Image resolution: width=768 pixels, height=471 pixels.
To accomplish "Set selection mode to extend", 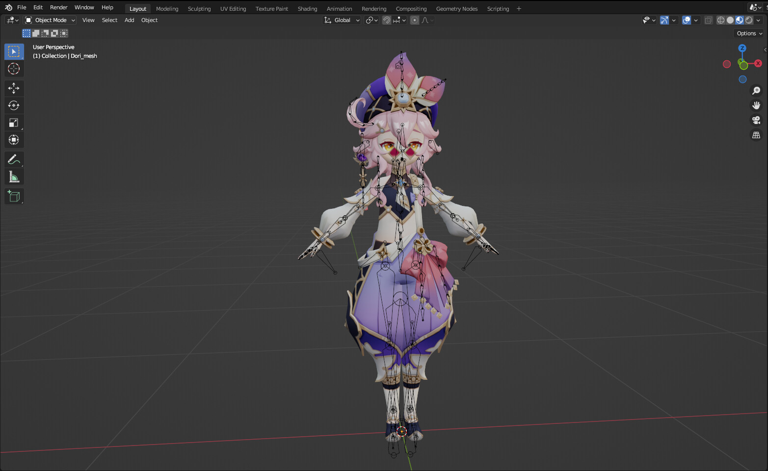I will click(36, 33).
